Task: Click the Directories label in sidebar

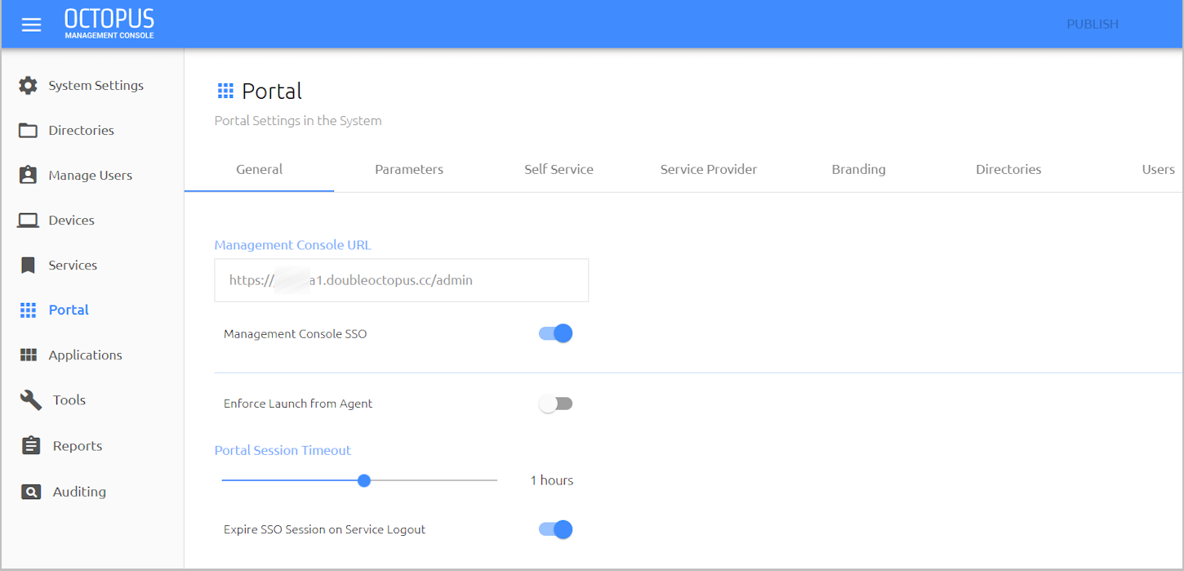Action: (81, 130)
